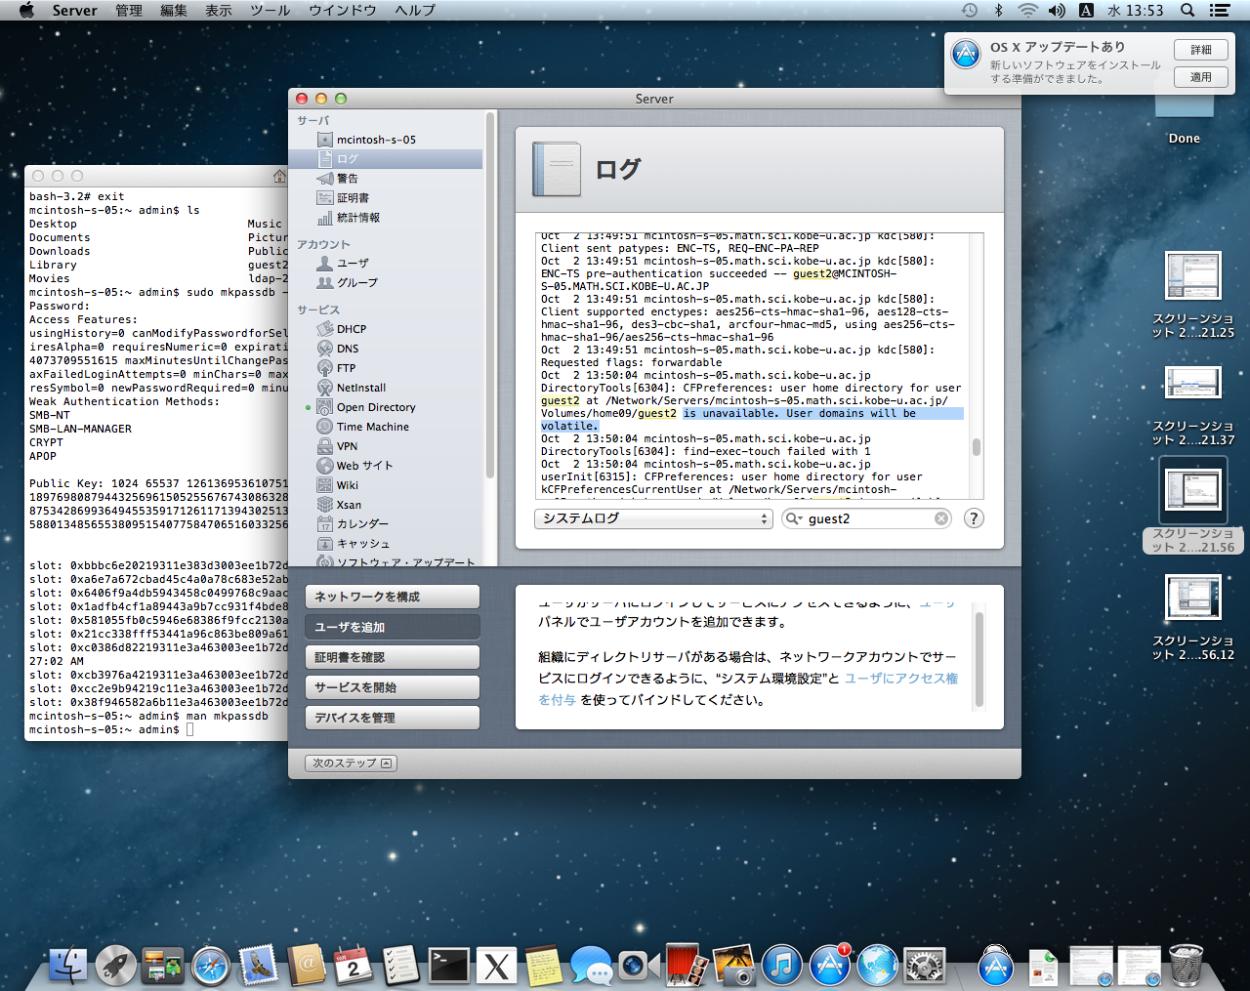This screenshot has height=991, width=1250.
Task: Open the ヘルプ menu
Action: tap(415, 10)
